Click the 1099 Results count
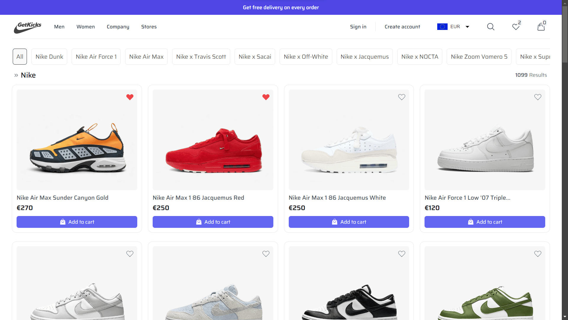This screenshot has width=568, height=320. coord(531,75)
